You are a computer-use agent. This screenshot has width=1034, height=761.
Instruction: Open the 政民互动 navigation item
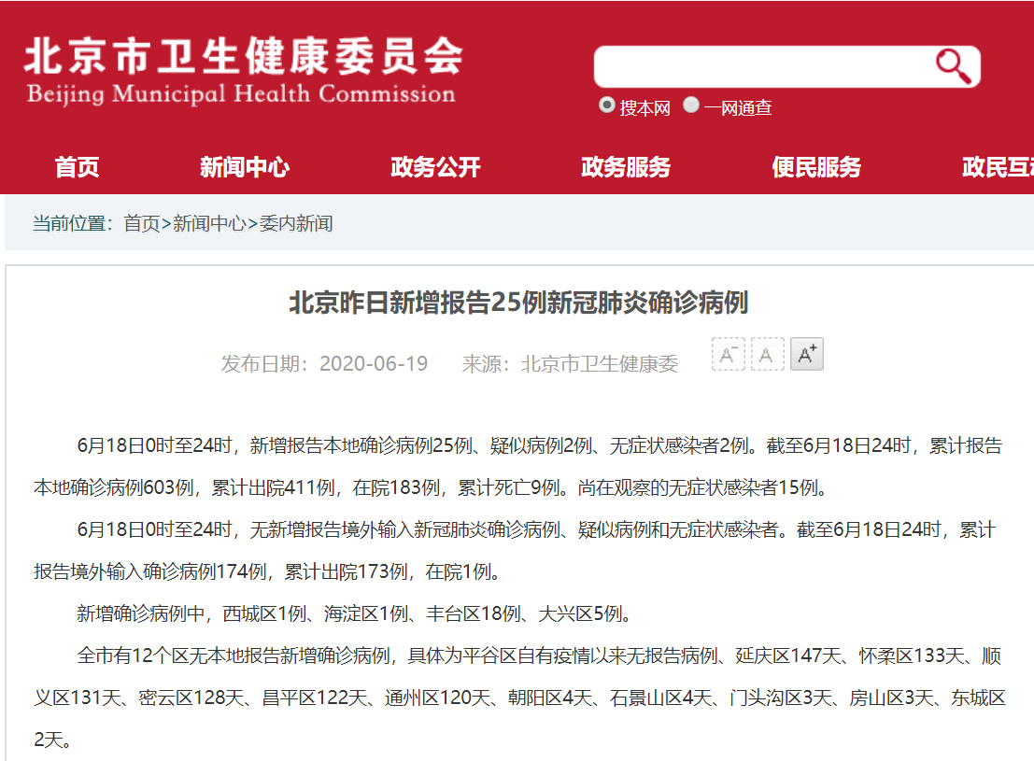point(999,167)
